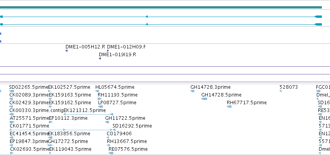
Task: Select the CK01771.5prime long spliced alignment
Action: (61, 130)
